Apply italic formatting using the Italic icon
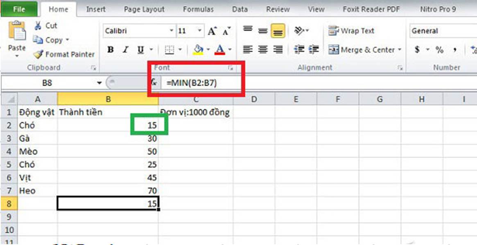Viewport: 477px width, 245px height. 125,50
